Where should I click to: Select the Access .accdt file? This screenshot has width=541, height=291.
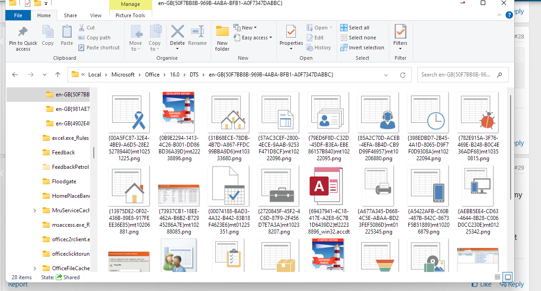(328, 200)
